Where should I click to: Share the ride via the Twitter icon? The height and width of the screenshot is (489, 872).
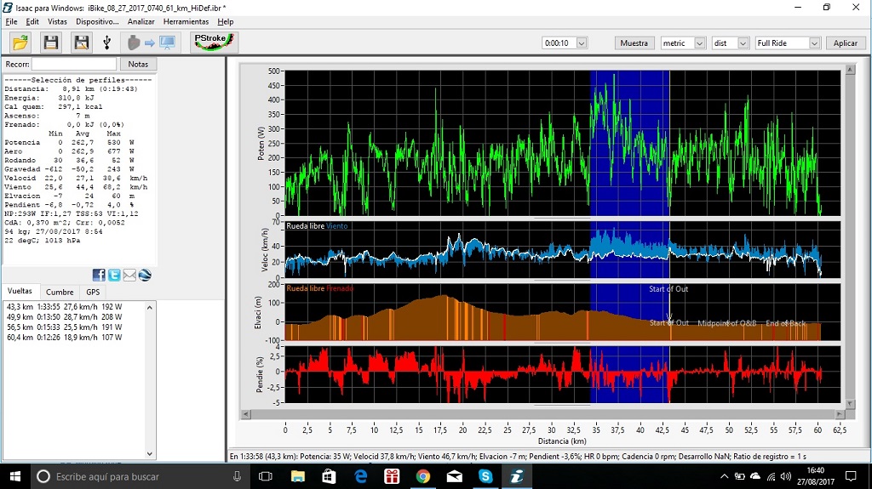coord(114,275)
